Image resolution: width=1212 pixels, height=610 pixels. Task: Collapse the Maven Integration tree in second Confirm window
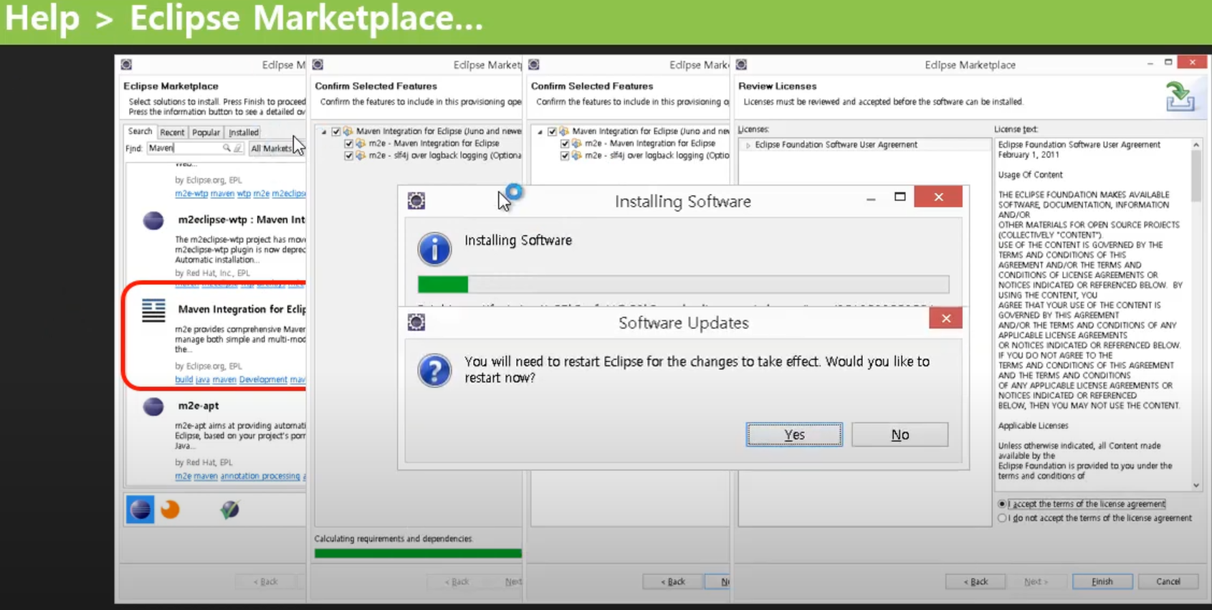pyautogui.click(x=540, y=132)
